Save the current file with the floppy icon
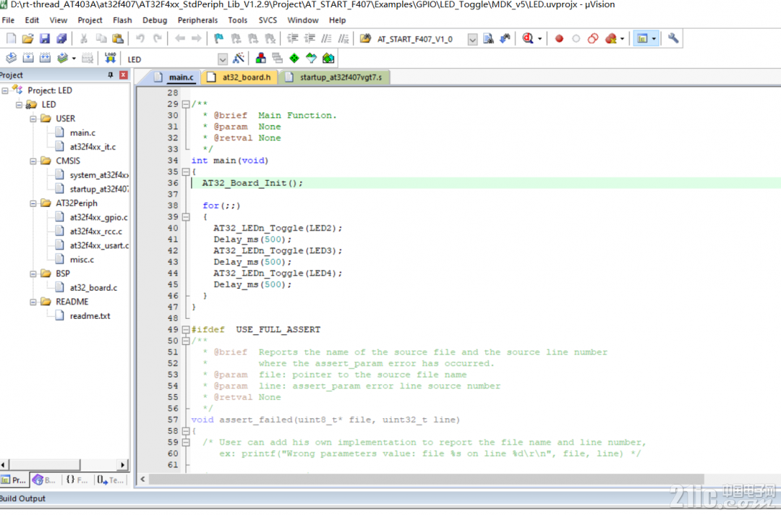Viewport: 781px width, 515px height. pos(45,38)
